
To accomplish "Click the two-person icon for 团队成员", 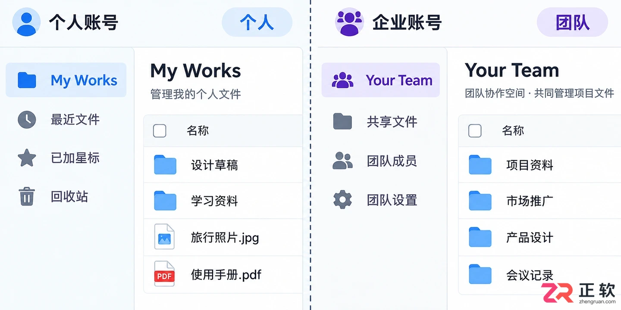I will (x=342, y=161).
